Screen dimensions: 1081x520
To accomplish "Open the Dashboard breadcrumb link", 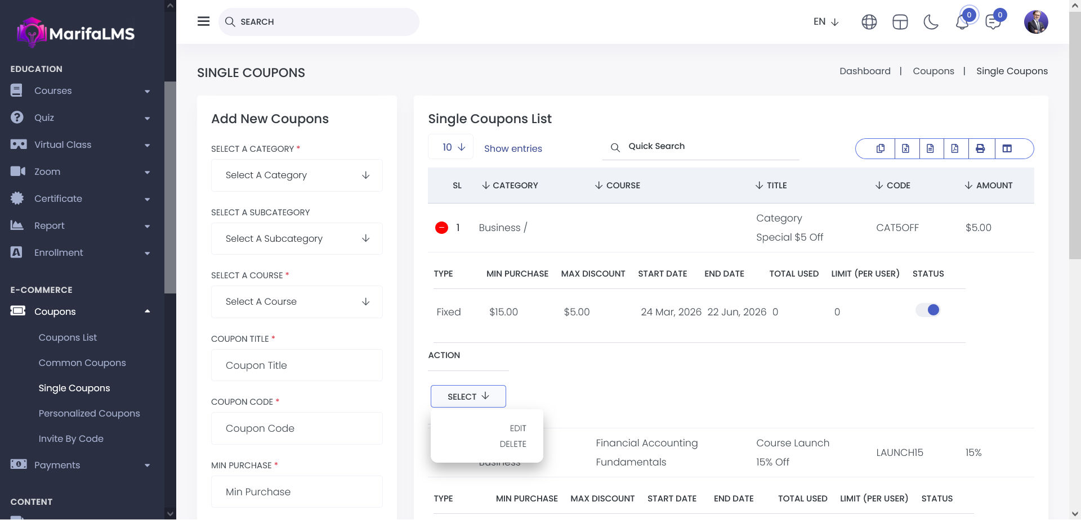I will (865, 71).
